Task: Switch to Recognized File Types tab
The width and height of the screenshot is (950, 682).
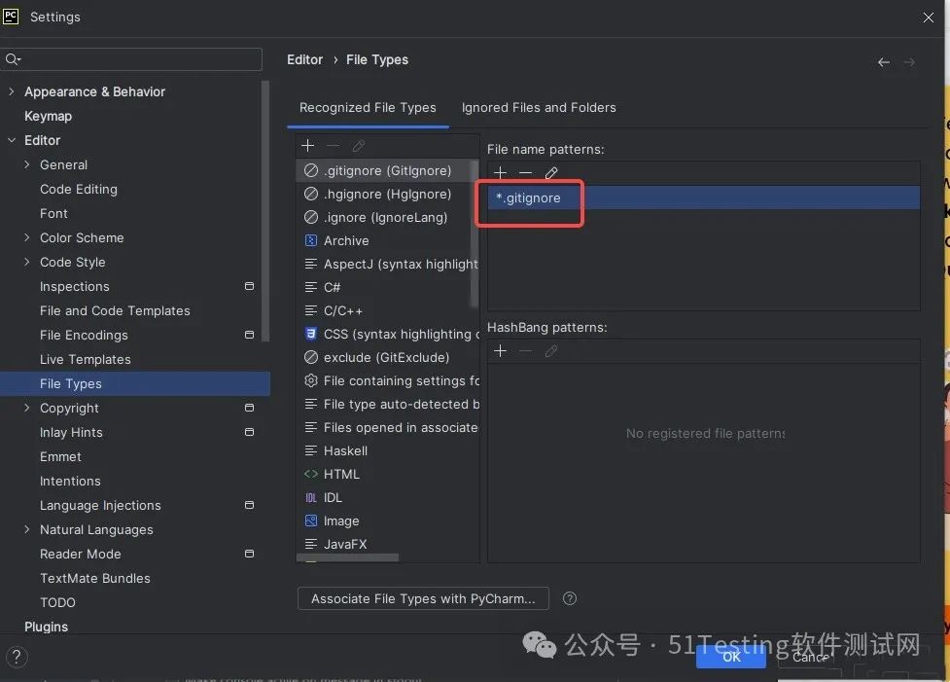Action: point(368,107)
